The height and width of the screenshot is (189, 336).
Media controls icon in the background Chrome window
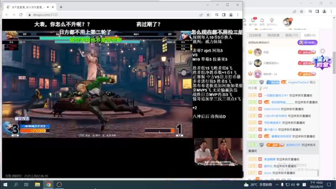point(310,11)
